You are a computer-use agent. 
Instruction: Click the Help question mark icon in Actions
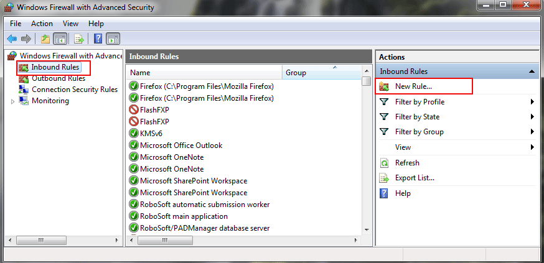384,193
